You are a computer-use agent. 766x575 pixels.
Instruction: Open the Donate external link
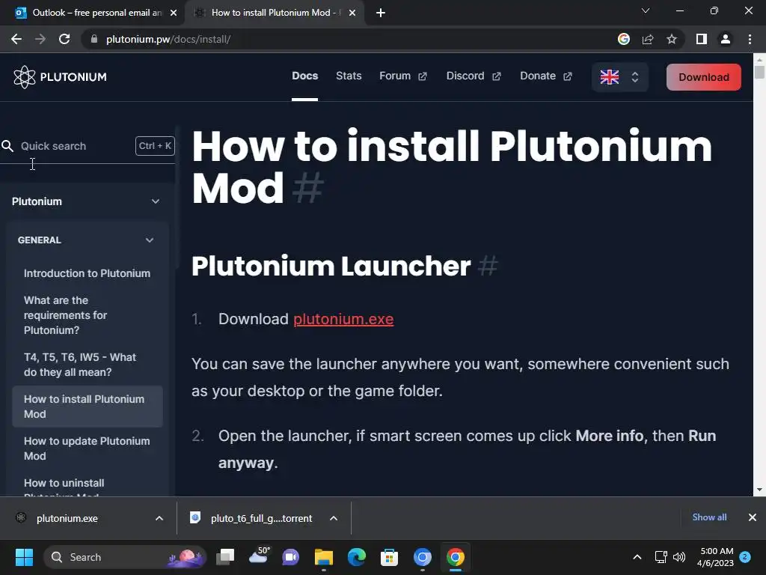point(545,76)
